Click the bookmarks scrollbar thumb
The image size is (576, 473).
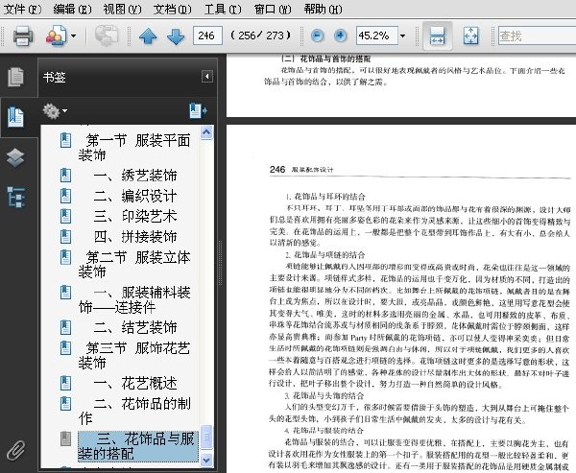click(206, 437)
